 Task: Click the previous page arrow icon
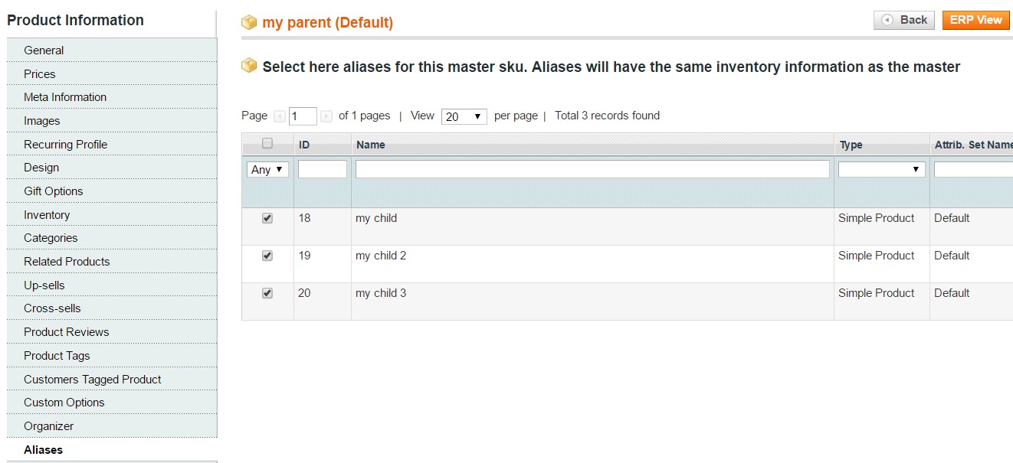(280, 116)
